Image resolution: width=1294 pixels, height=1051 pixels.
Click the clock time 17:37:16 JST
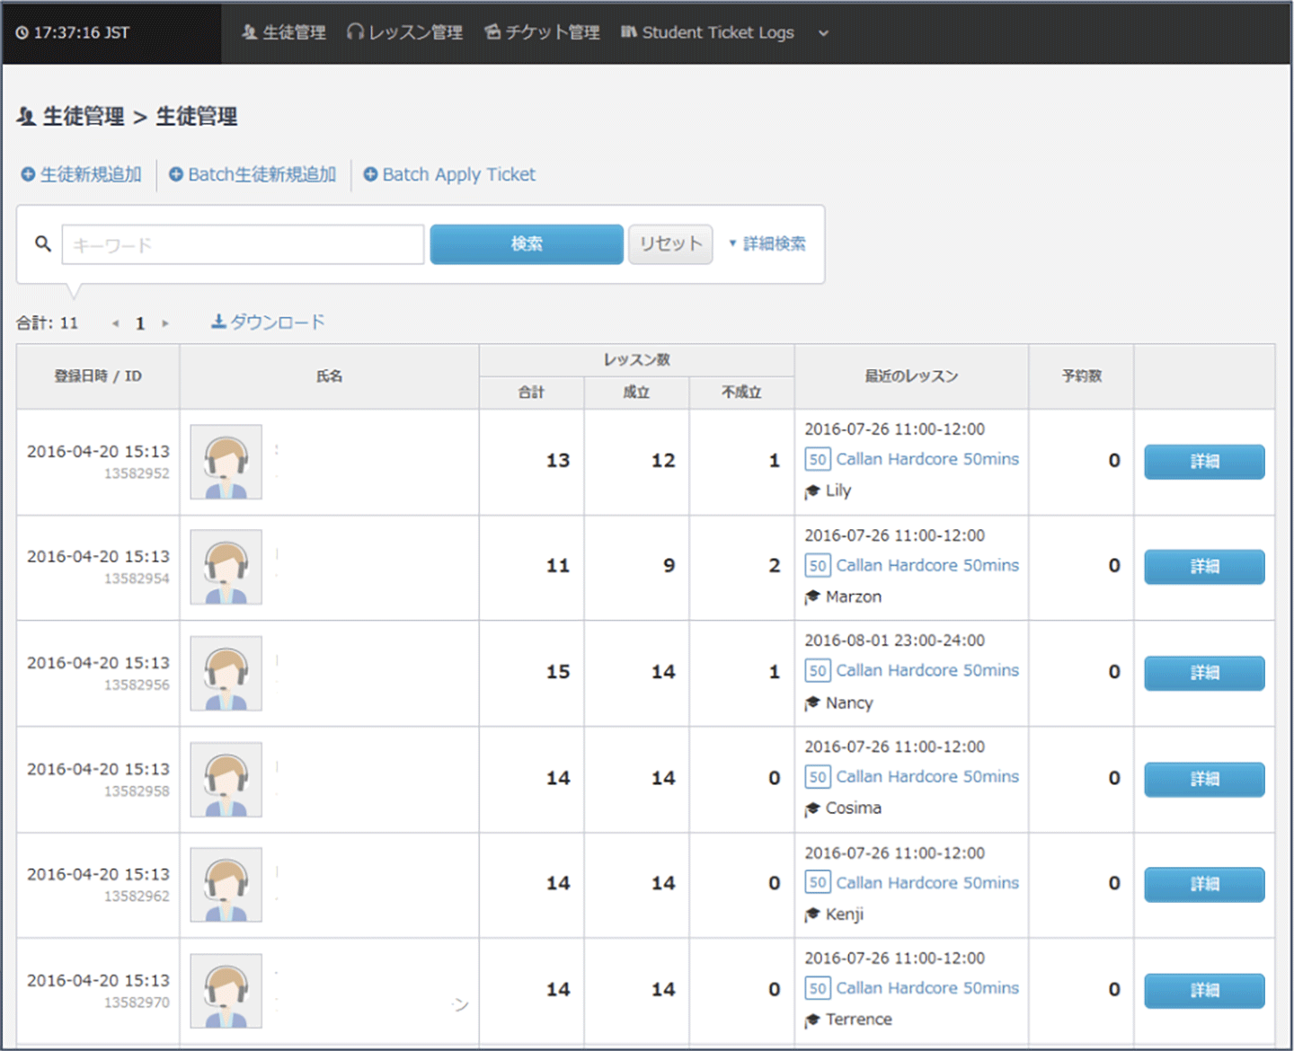point(72,32)
